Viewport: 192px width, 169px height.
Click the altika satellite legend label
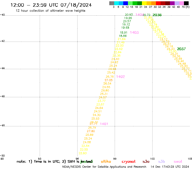click(106, 161)
